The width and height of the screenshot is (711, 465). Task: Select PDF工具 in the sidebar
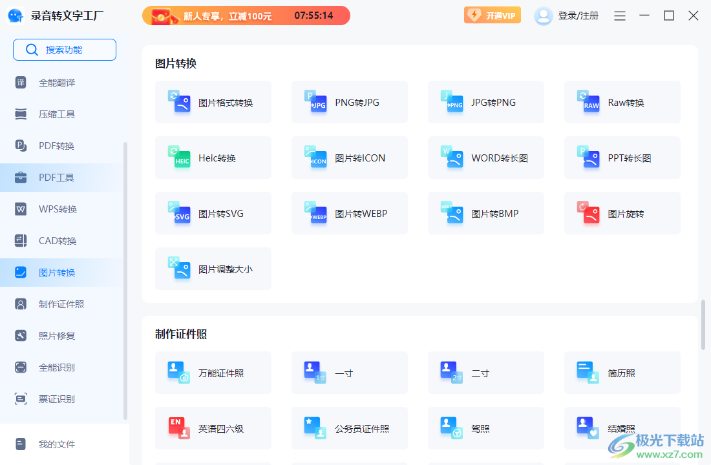tap(61, 177)
